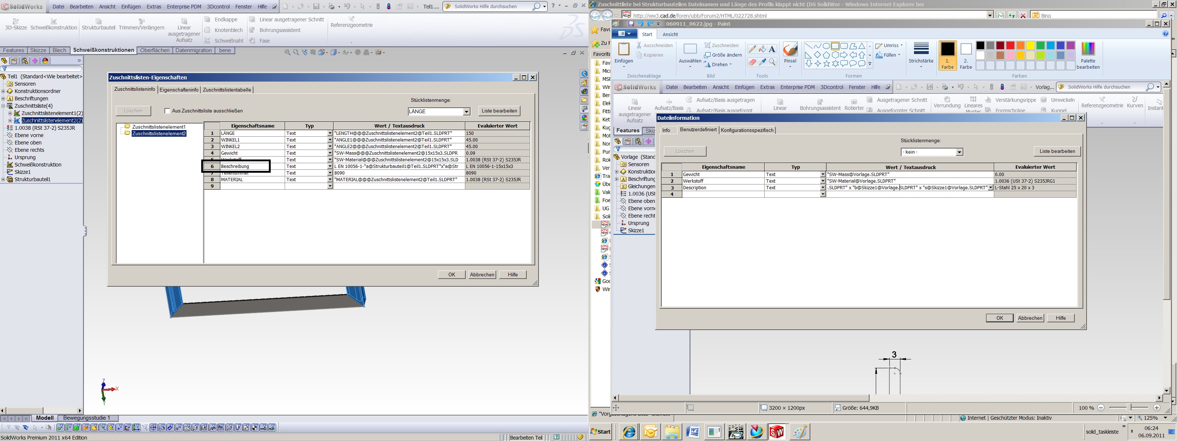
Task: Switch to the Zuschnittslistentabelle tab
Action: (x=227, y=90)
